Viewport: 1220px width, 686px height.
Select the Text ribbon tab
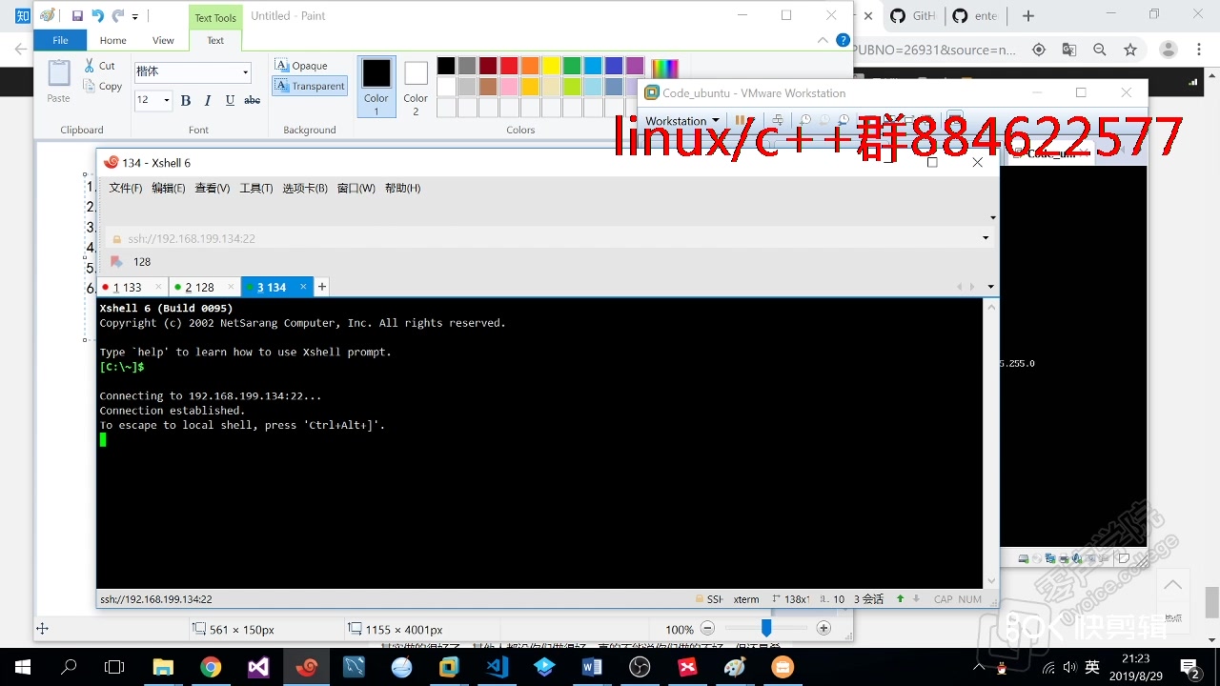[x=215, y=40]
